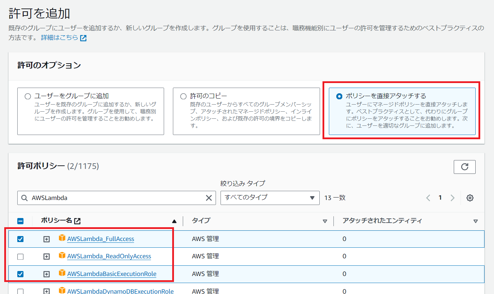This screenshot has height=294, width=494.
Task: Click the refresh policies button
Action: pos(464,167)
